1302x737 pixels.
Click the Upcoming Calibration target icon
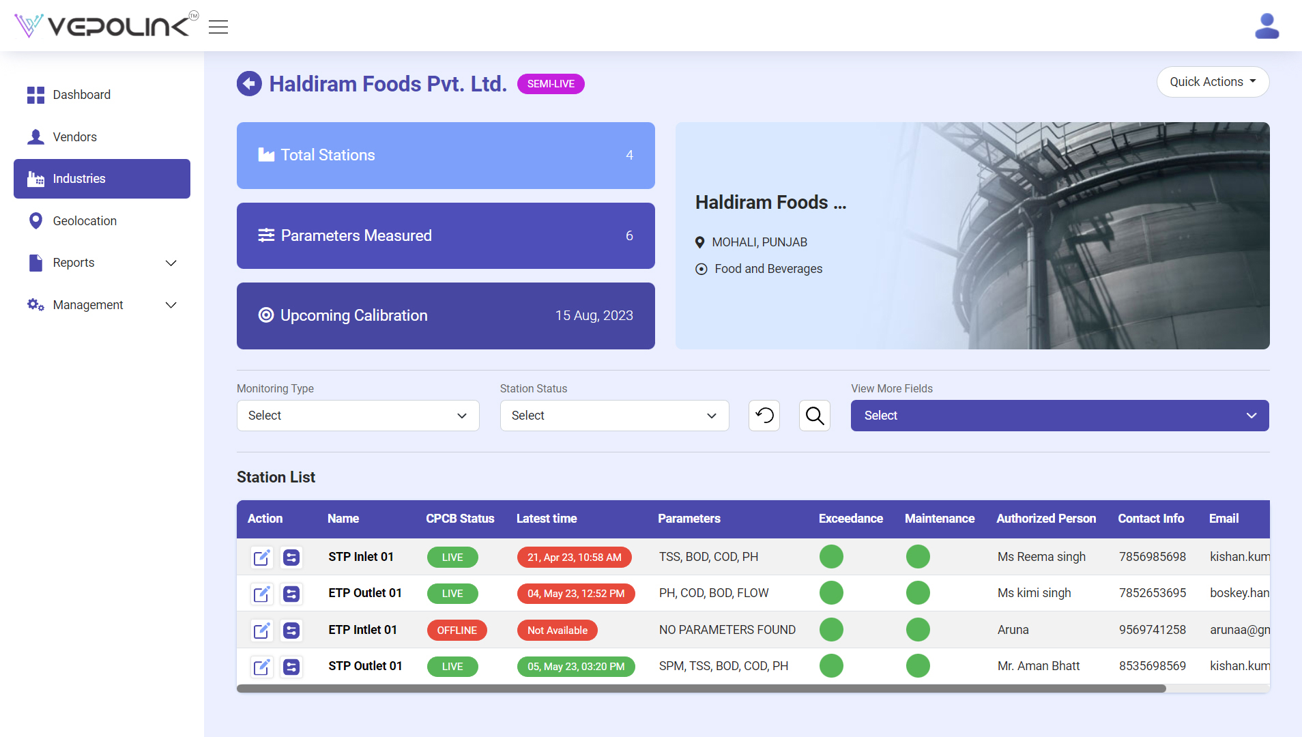click(266, 315)
